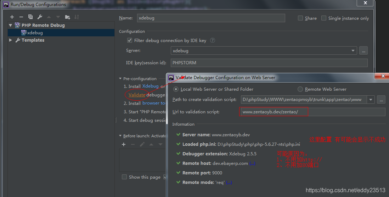Click the Information section label
Image resolution: width=389 pixels, height=197 pixels.
coord(183,124)
